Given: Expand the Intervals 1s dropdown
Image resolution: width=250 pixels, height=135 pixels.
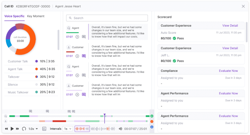Looking at the screenshot, I should 68,129.
